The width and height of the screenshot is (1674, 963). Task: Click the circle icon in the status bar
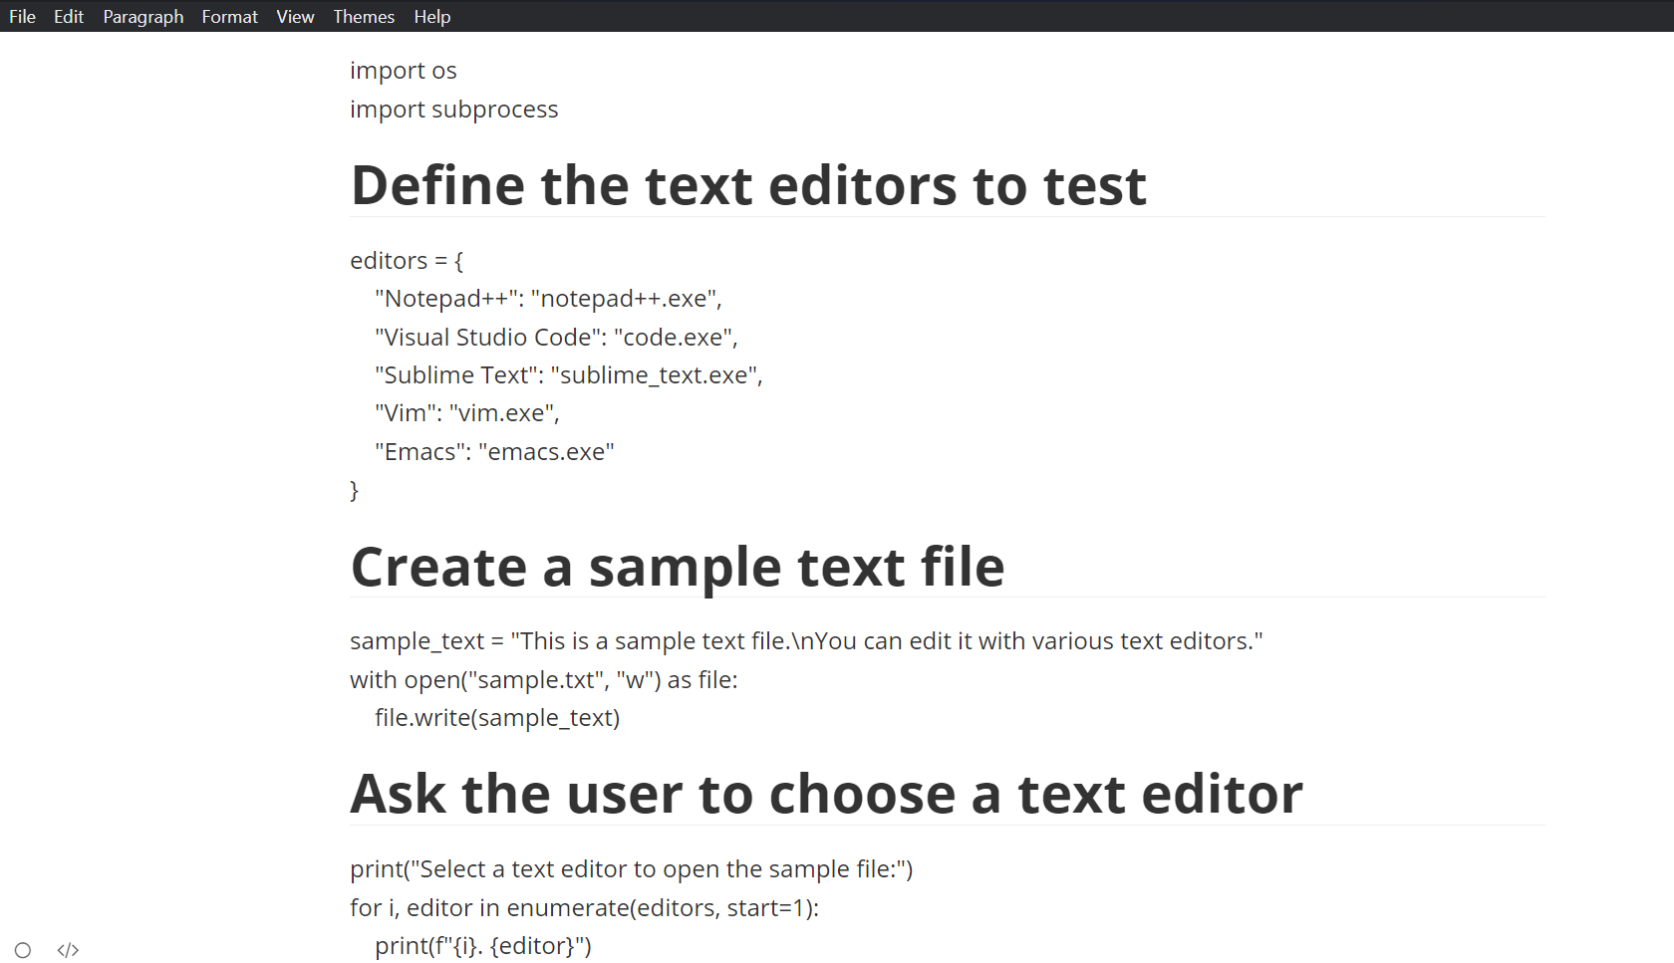click(22, 950)
